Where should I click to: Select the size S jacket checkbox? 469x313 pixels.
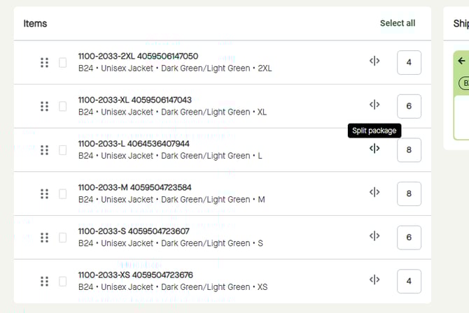63,238
